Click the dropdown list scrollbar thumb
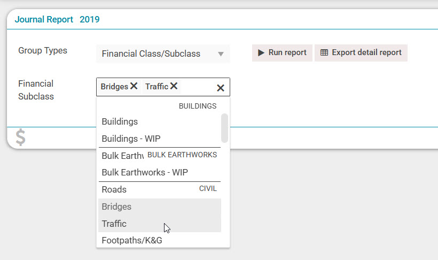Image resolution: width=438 pixels, height=260 pixels. pos(224,128)
